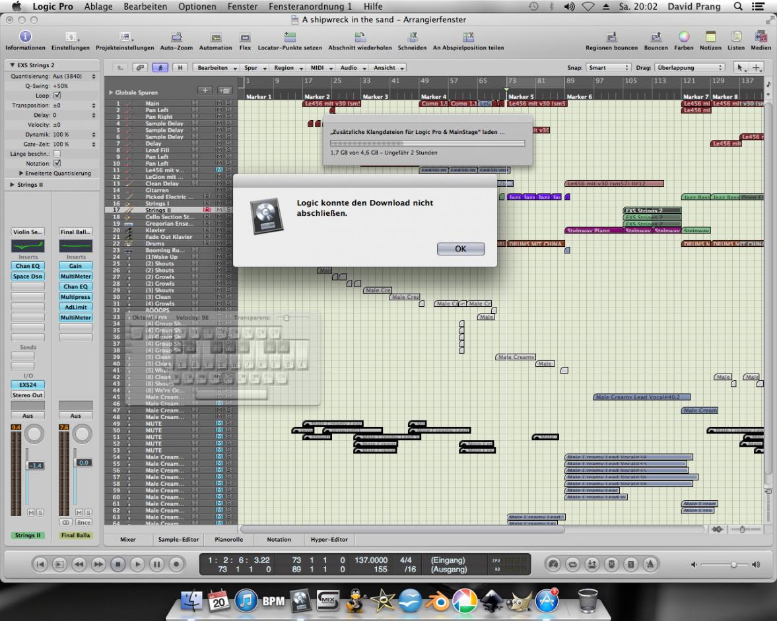
Task: Show Flex view via toolbar icon
Action: point(245,38)
